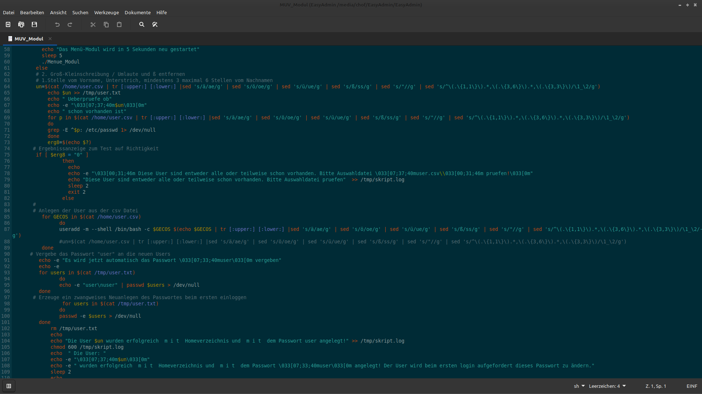The height and width of the screenshot is (394, 702).
Task: Select the MUV_Modul tab
Action: (29, 39)
